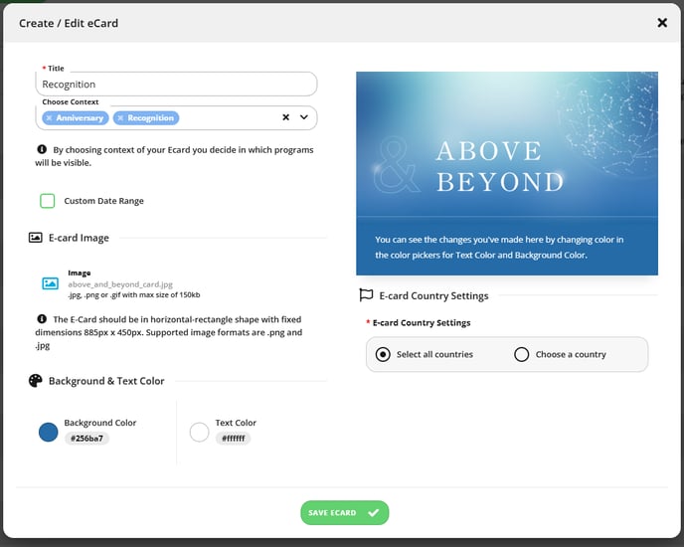This screenshot has height=547, width=684.
Task: Open the white Text Color swatch
Action: pyautogui.click(x=199, y=432)
